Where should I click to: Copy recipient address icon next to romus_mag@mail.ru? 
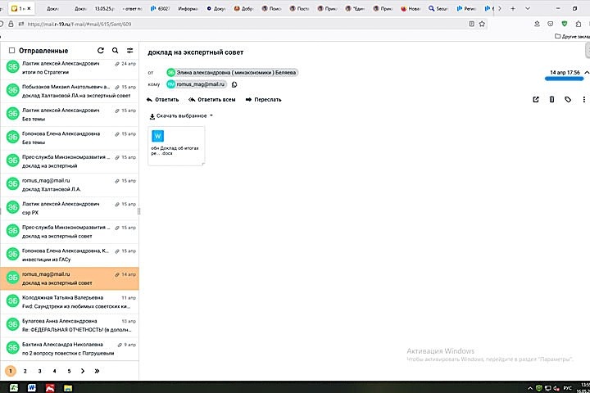point(234,84)
